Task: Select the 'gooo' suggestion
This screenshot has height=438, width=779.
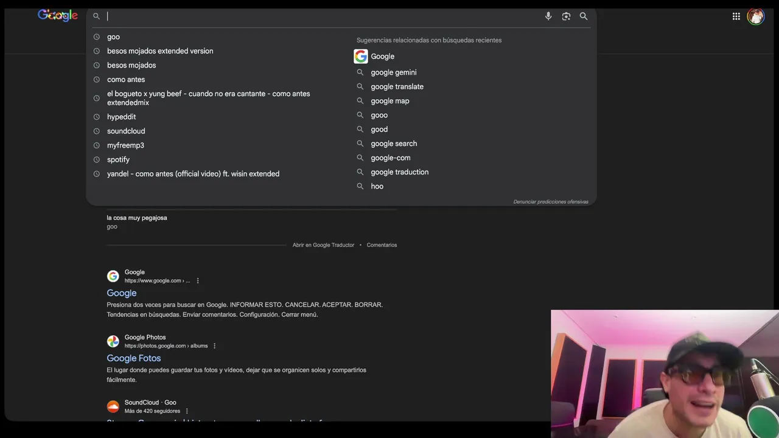Action: tap(379, 115)
